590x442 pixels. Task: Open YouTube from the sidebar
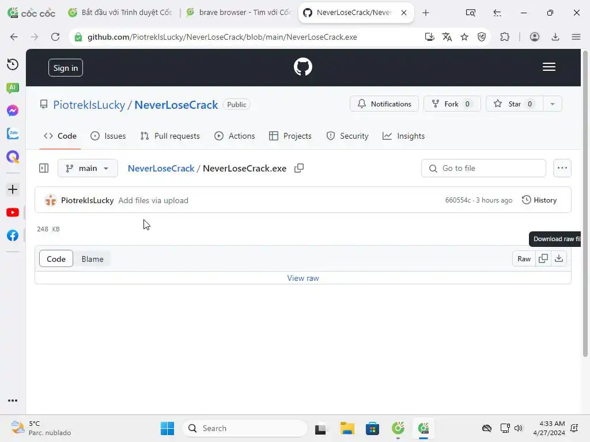point(13,213)
